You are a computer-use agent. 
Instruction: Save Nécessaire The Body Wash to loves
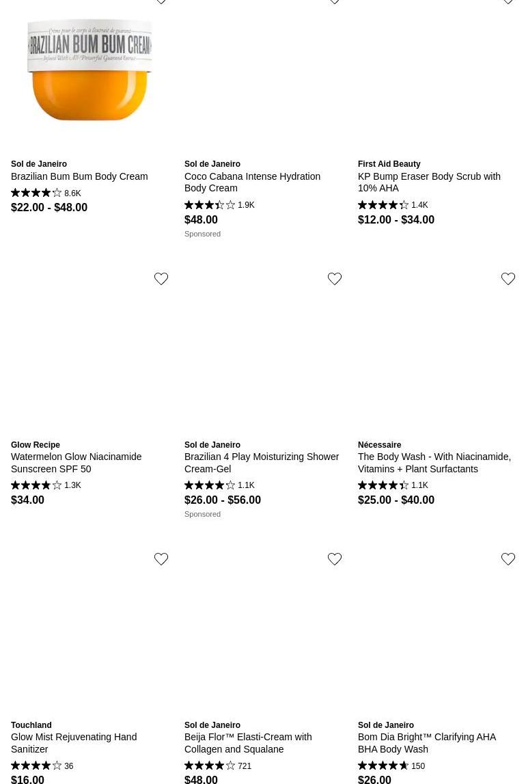click(x=508, y=279)
